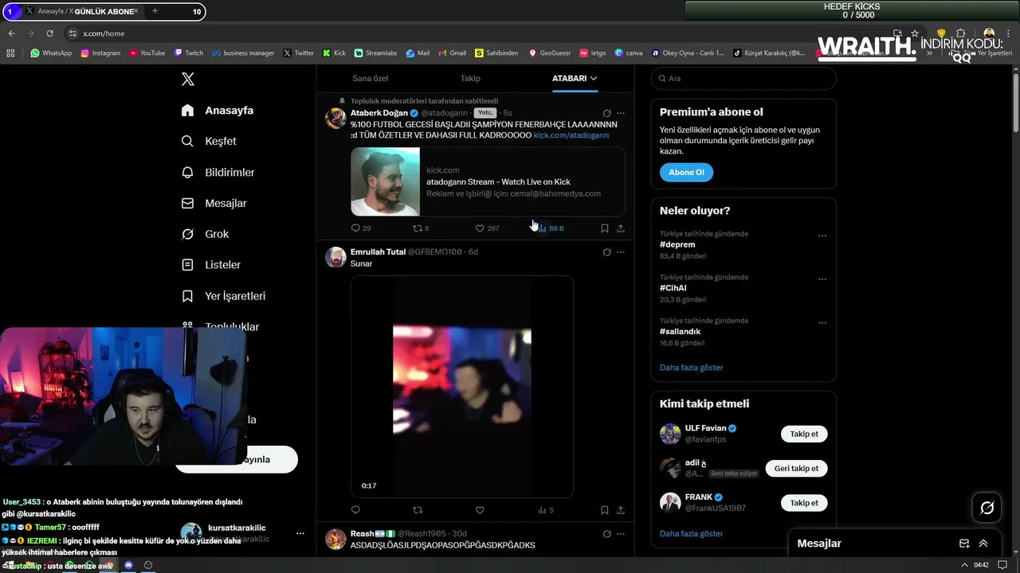Open the floating Grok button
Image resolution: width=1020 pixels, height=573 pixels.
pos(987,508)
